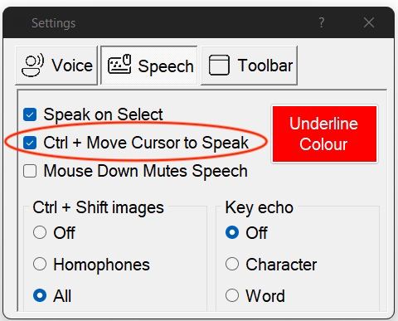Click the Mouse Down Mutes Speech label
Viewport: 398px width, 321px height.
click(x=146, y=171)
